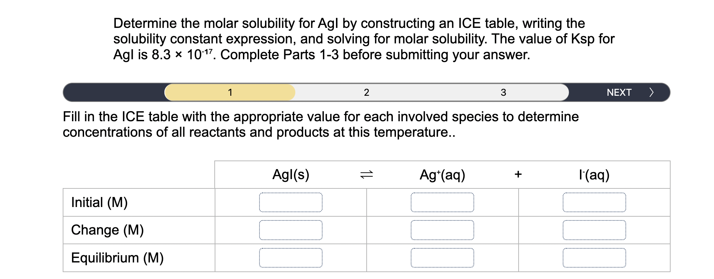Click the Initial (M) field under Ag+(aq)
Screen dimensions: 714x279
pyautogui.click(x=443, y=203)
